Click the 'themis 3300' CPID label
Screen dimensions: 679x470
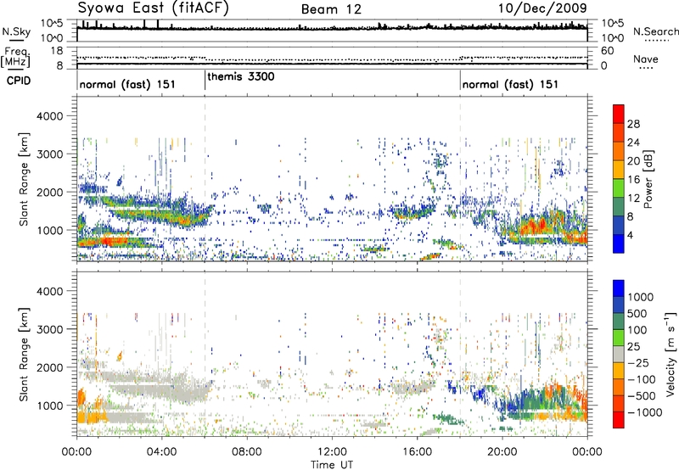(241, 76)
